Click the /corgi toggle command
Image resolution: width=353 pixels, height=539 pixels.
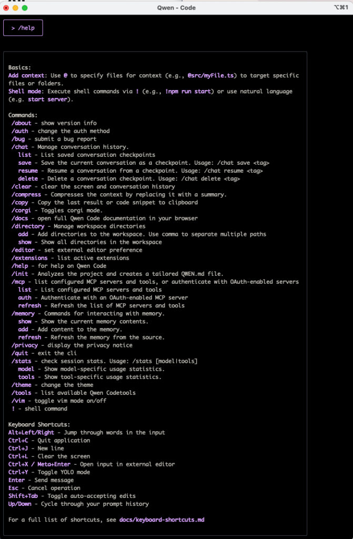pos(22,211)
